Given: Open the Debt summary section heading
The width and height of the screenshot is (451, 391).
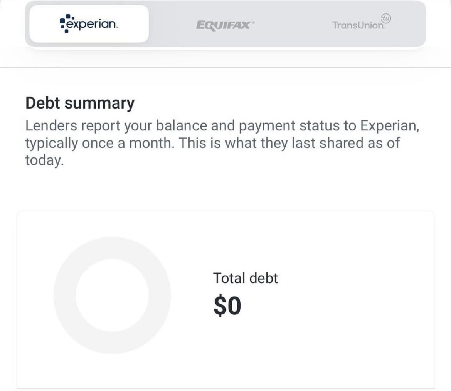Looking at the screenshot, I should pos(79,103).
